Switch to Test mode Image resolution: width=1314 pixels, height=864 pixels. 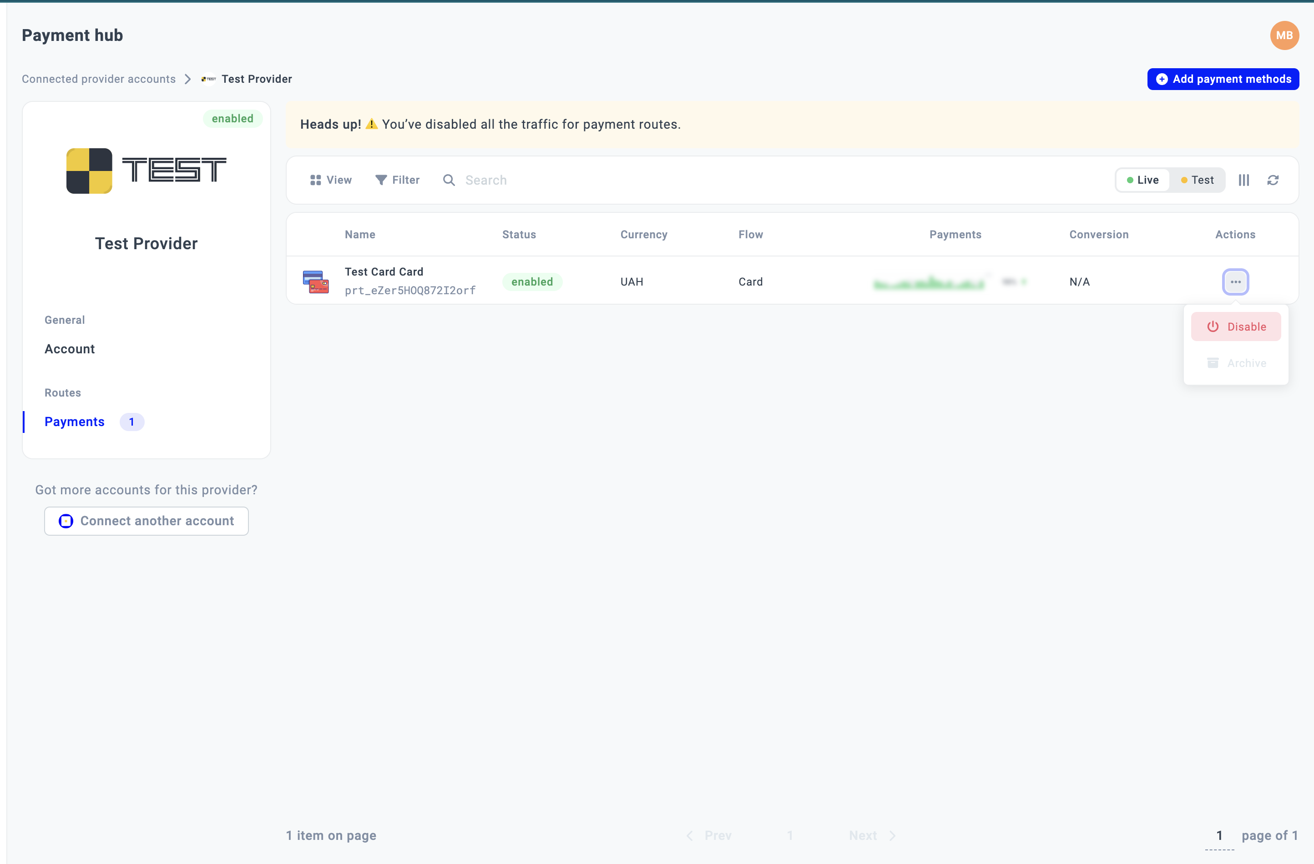(x=1197, y=180)
